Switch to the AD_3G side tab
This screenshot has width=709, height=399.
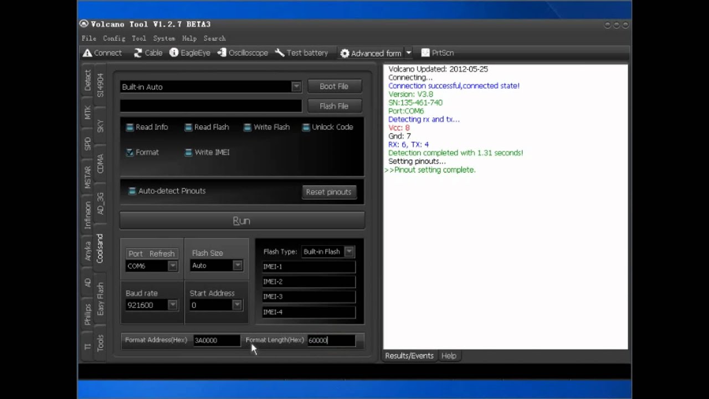tap(100, 203)
